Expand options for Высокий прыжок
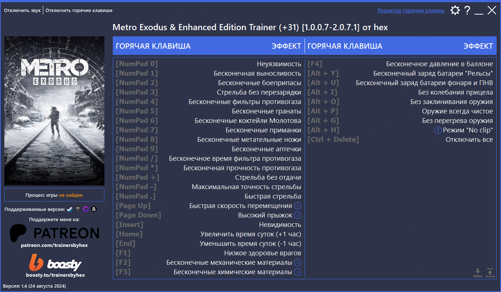The width and height of the screenshot is (501, 292). (x=298, y=215)
